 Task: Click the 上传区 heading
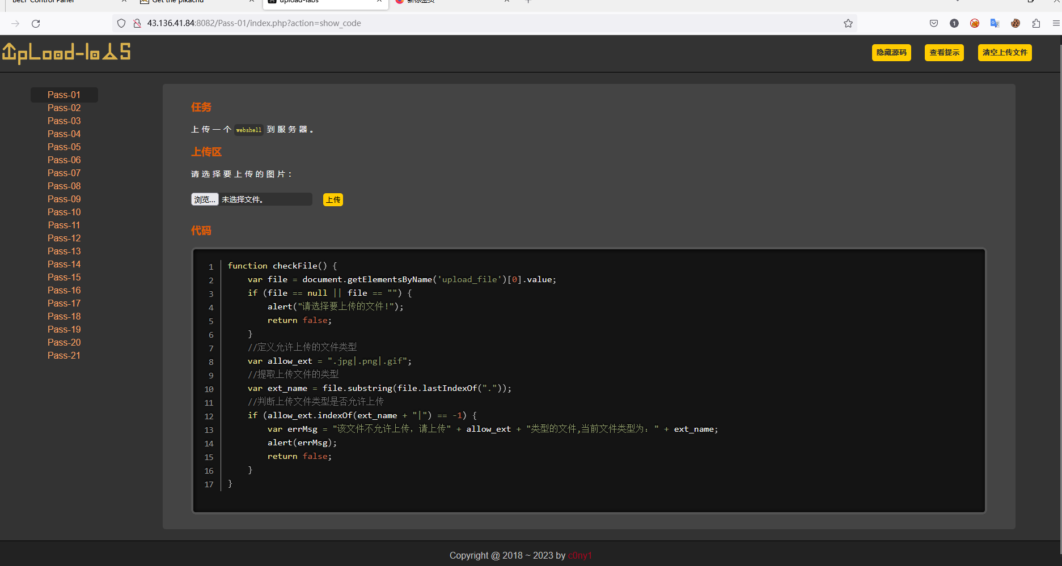coord(206,152)
